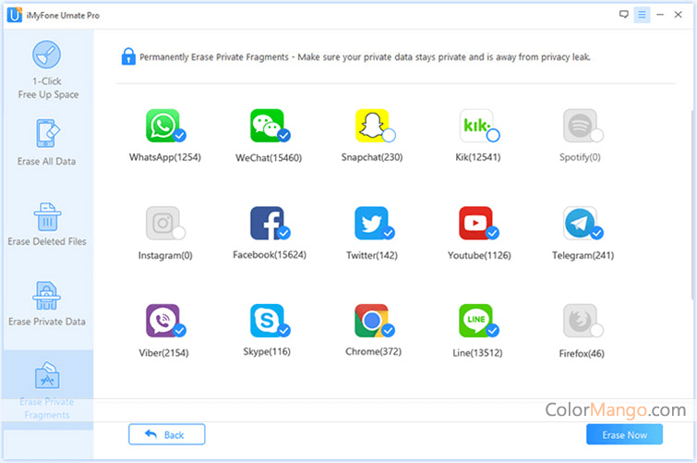Select the WhatsApp app icon
Viewport: 697px width, 463px height.
pos(162,125)
